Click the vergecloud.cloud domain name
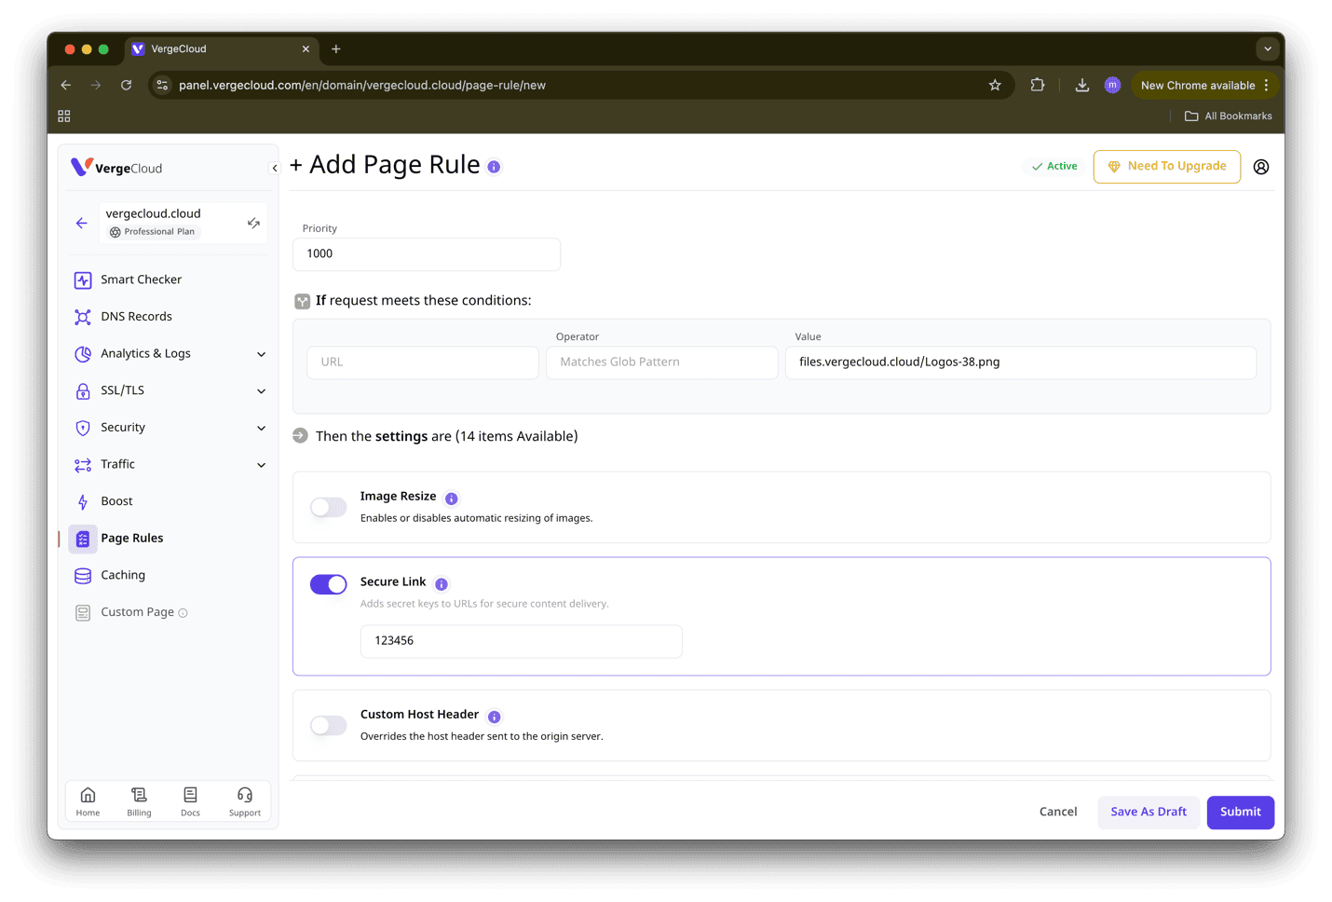Screen dimensions: 1332x902 pos(153,213)
